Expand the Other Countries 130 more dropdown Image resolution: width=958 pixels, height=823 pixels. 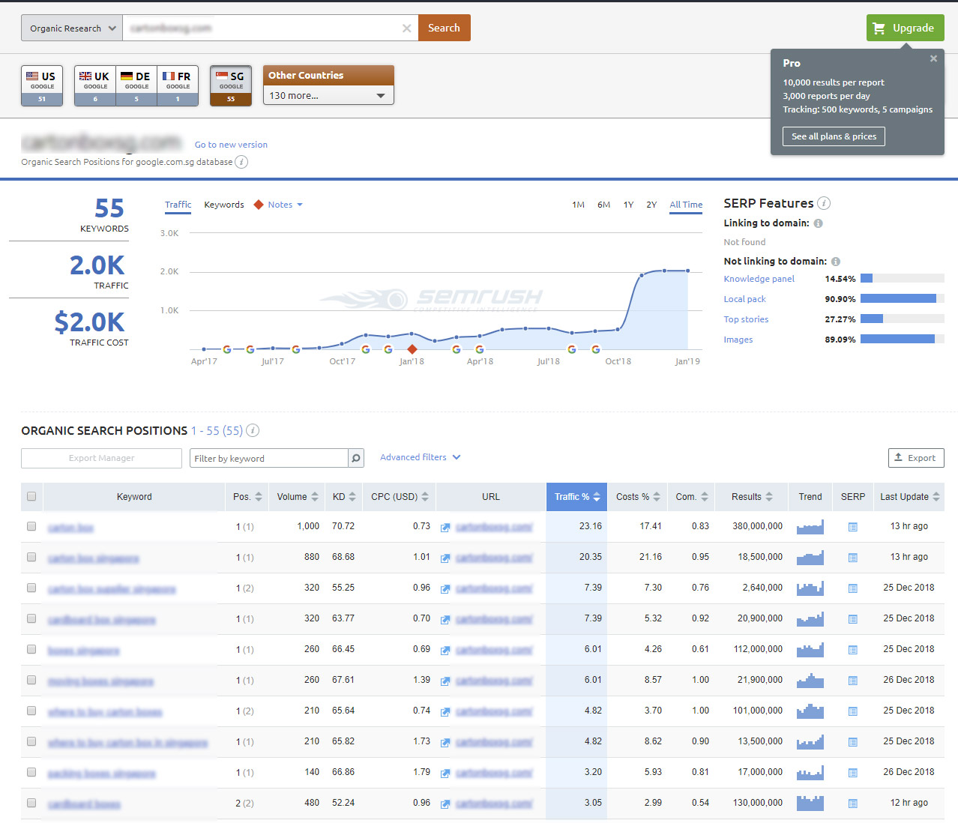pyautogui.click(x=328, y=95)
